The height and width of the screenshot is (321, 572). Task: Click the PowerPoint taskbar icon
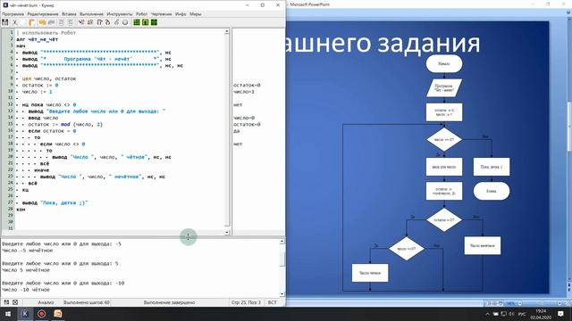[57, 314]
